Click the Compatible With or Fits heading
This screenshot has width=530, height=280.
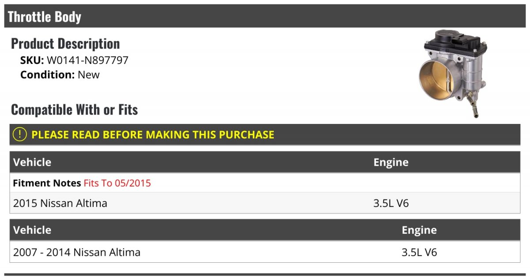(x=74, y=110)
